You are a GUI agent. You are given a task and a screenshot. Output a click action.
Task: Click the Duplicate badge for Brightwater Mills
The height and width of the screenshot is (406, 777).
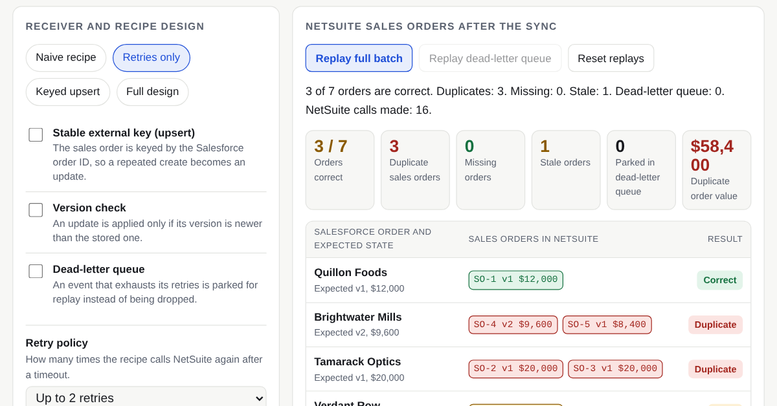pos(715,325)
